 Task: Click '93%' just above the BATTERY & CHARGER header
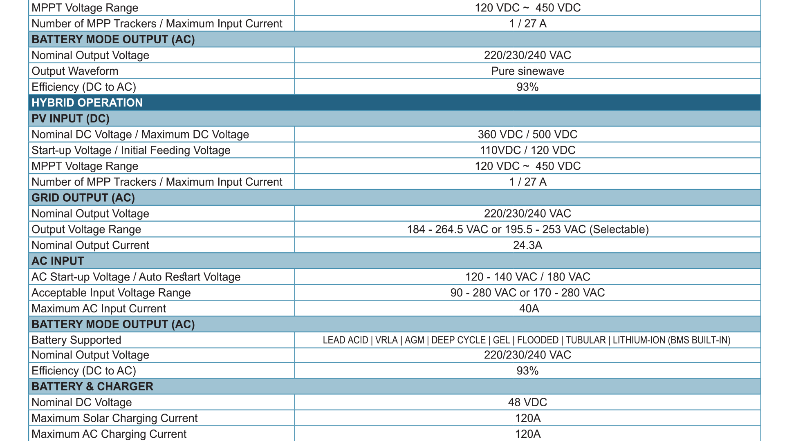pyautogui.click(x=527, y=371)
